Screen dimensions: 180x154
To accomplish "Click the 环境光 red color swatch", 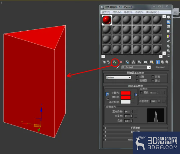I will pyautogui.click(x=126, y=93).
